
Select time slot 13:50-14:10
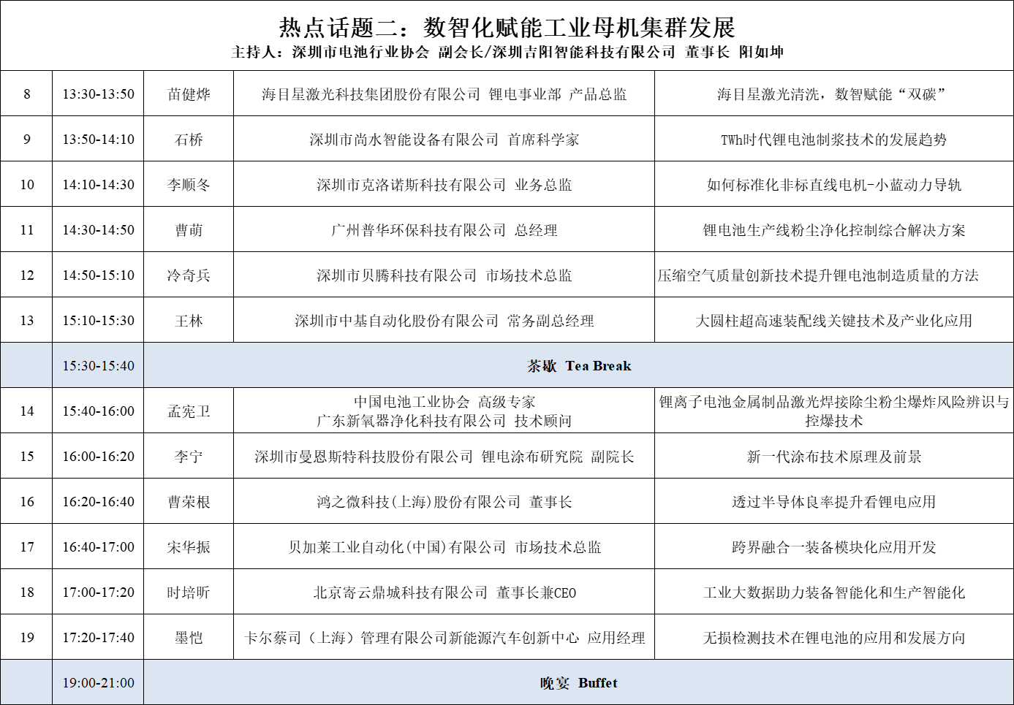tap(98, 139)
